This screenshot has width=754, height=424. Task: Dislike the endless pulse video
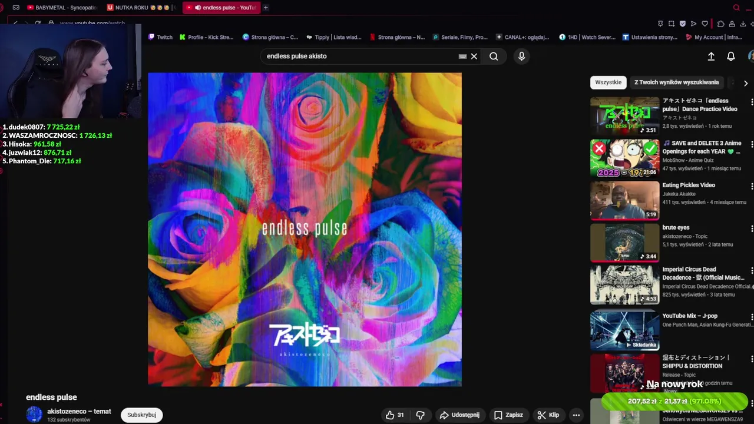(x=420, y=415)
